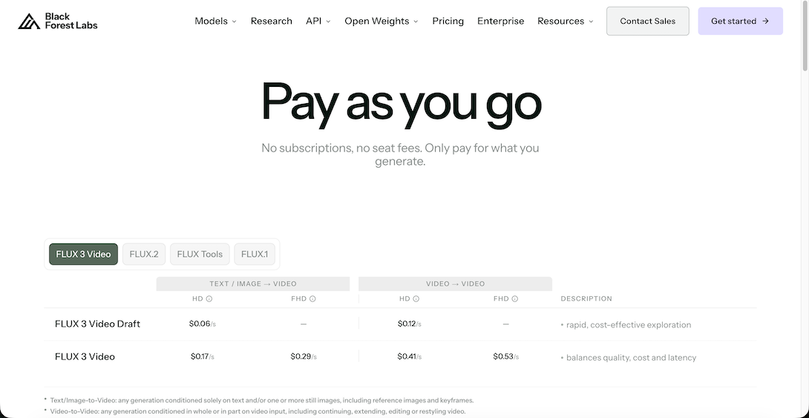Click the $0.12/s price cell
The width and height of the screenshot is (809, 418).
pos(409,324)
